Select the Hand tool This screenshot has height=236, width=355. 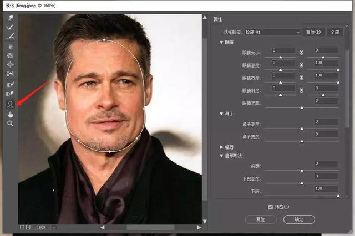pos(10,114)
